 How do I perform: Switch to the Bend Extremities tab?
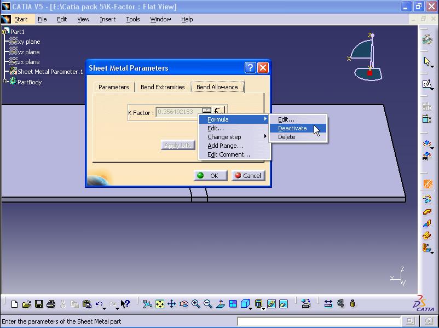163,87
